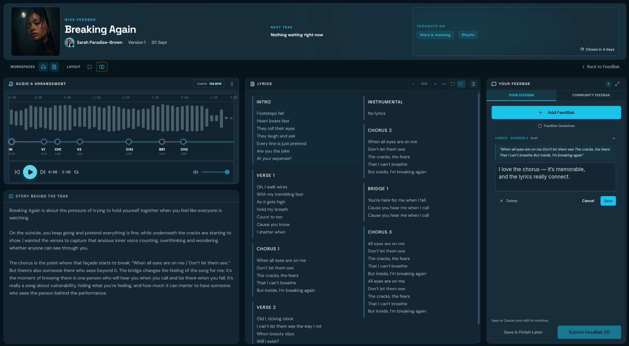The height and width of the screenshot is (346, 629).
Task: Select the Rhyme tag
Action: (x=468, y=35)
